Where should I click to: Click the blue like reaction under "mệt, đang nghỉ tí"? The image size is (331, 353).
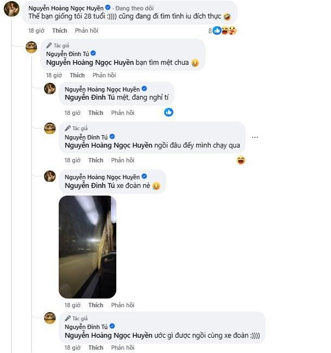(x=168, y=112)
